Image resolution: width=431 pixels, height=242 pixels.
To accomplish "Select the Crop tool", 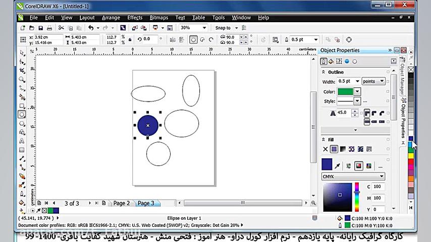I will pos(22,71).
